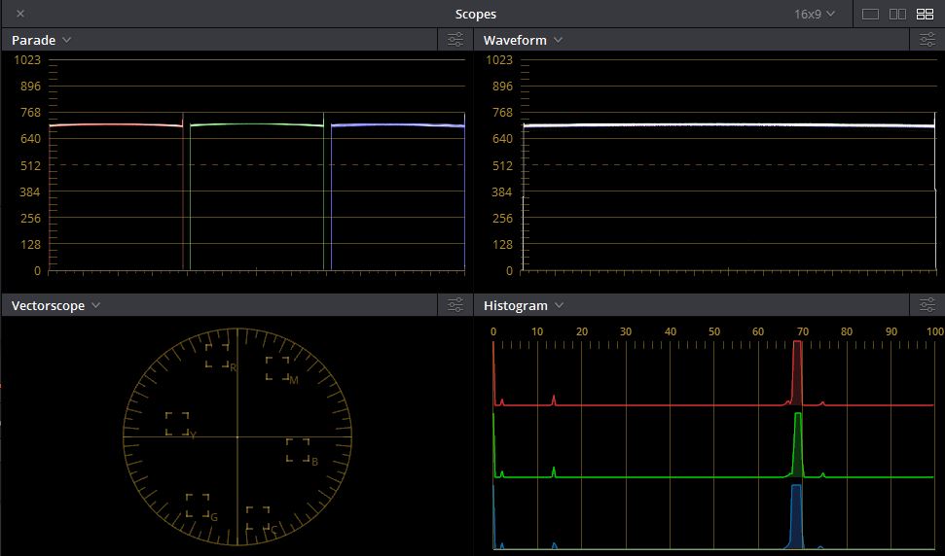Viewport: 945px width, 556px height.
Task: Click the C target box in Vectorscope
Action: click(x=258, y=518)
